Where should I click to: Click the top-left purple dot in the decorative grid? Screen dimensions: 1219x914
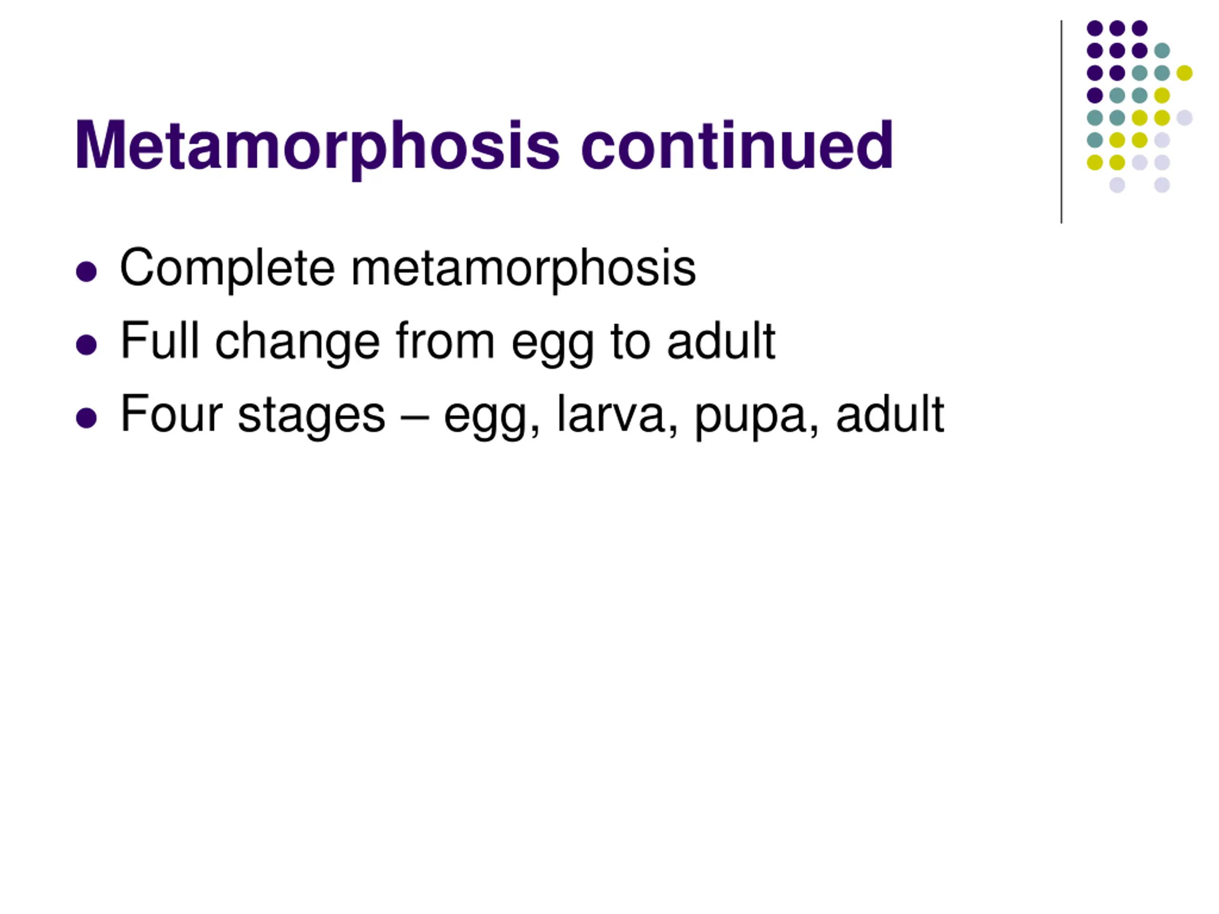coord(1094,28)
